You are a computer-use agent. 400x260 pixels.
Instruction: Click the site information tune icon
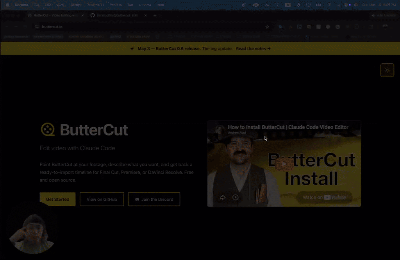tap(37, 27)
